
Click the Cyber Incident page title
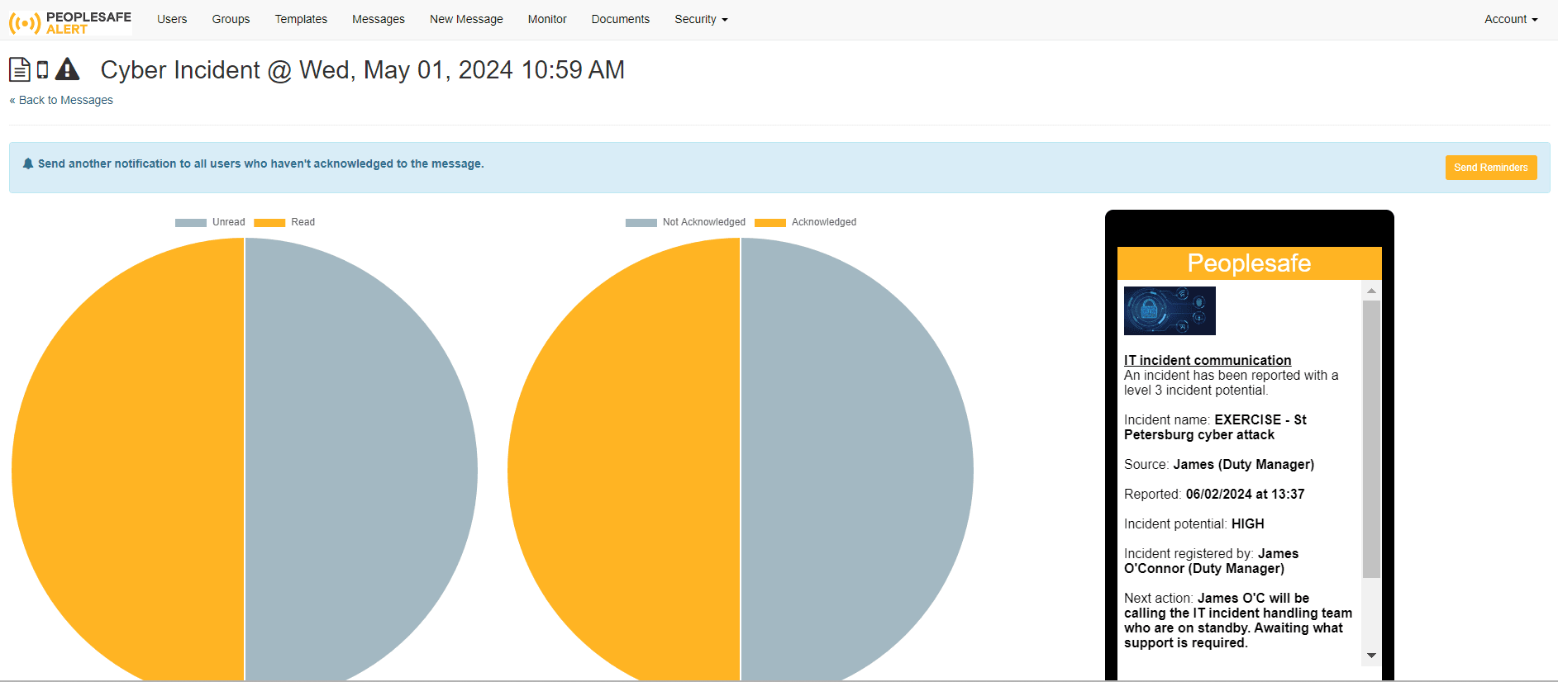tap(363, 70)
